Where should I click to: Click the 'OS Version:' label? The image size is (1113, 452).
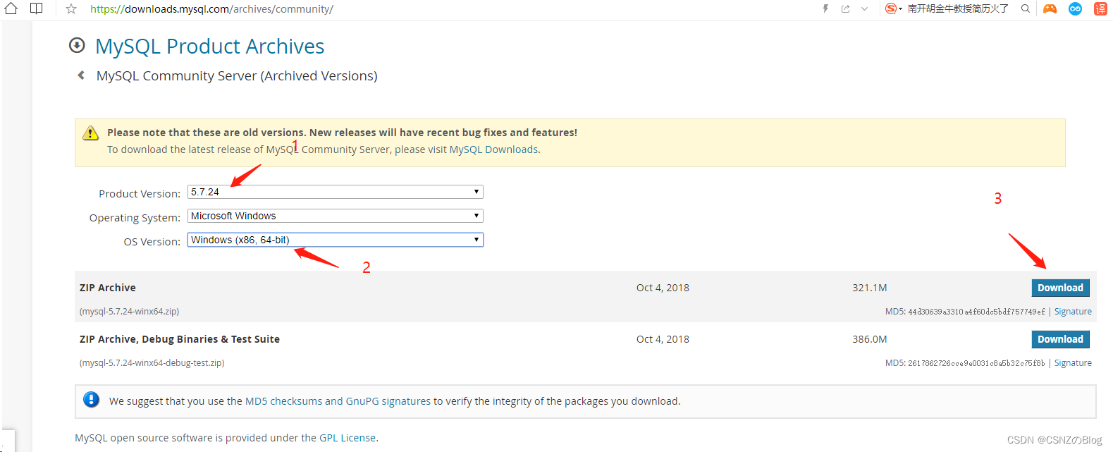click(152, 242)
